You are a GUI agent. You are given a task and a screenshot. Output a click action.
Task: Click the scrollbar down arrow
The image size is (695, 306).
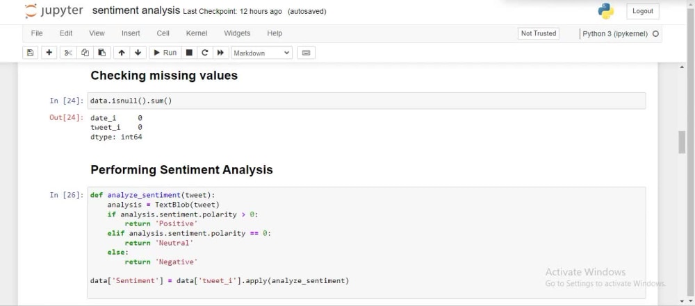[x=682, y=301]
